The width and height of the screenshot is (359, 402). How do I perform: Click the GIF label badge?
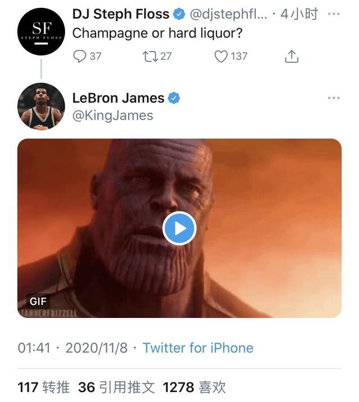click(x=38, y=301)
